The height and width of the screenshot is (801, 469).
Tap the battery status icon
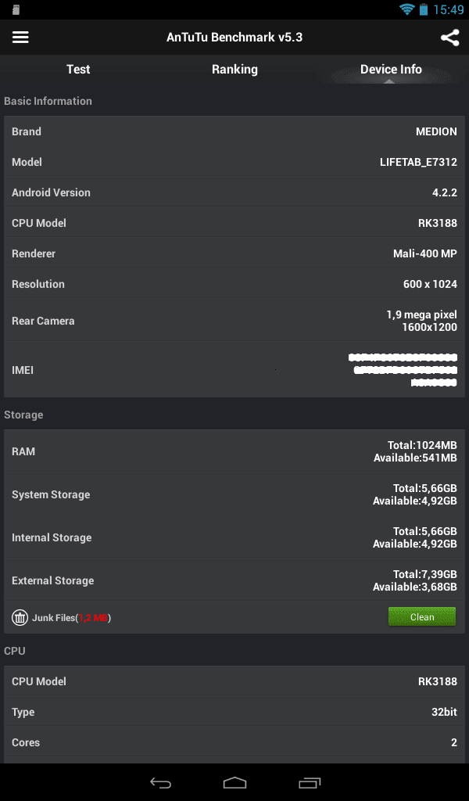point(424,9)
